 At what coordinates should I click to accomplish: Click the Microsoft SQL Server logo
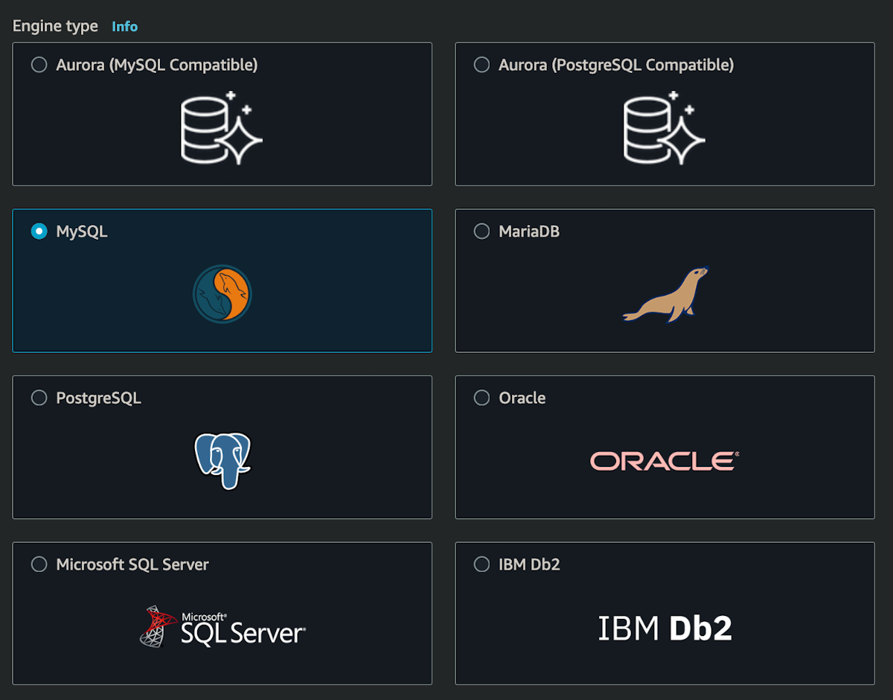click(x=222, y=627)
